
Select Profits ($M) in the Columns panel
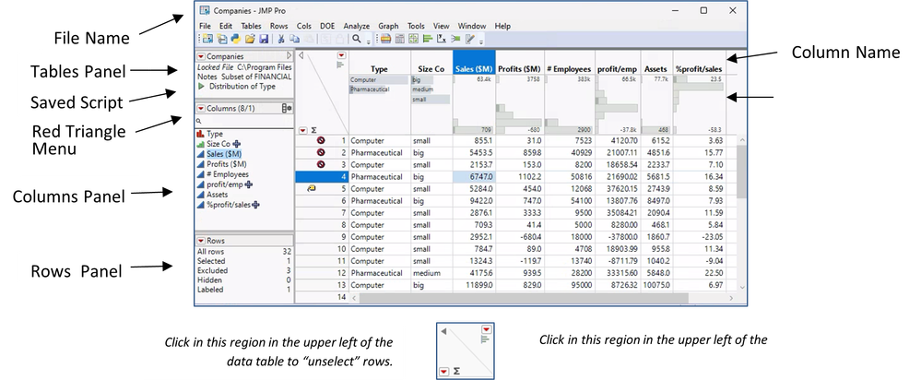point(226,164)
